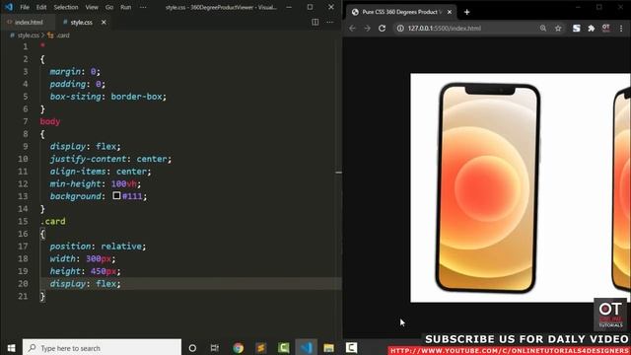Click the first iPhone product image

pos(488,187)
